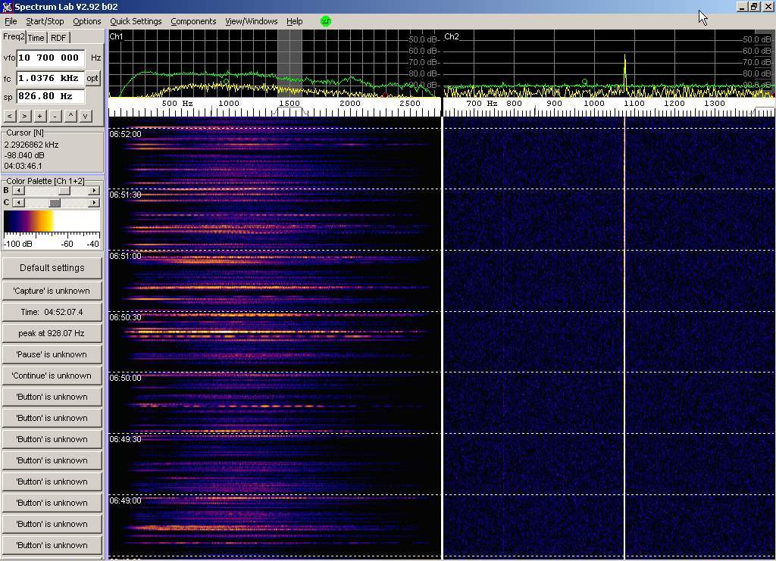776x561 pixels.
Task: Click right arrow of brightness B scrollbar
Action: coord(94,191)
